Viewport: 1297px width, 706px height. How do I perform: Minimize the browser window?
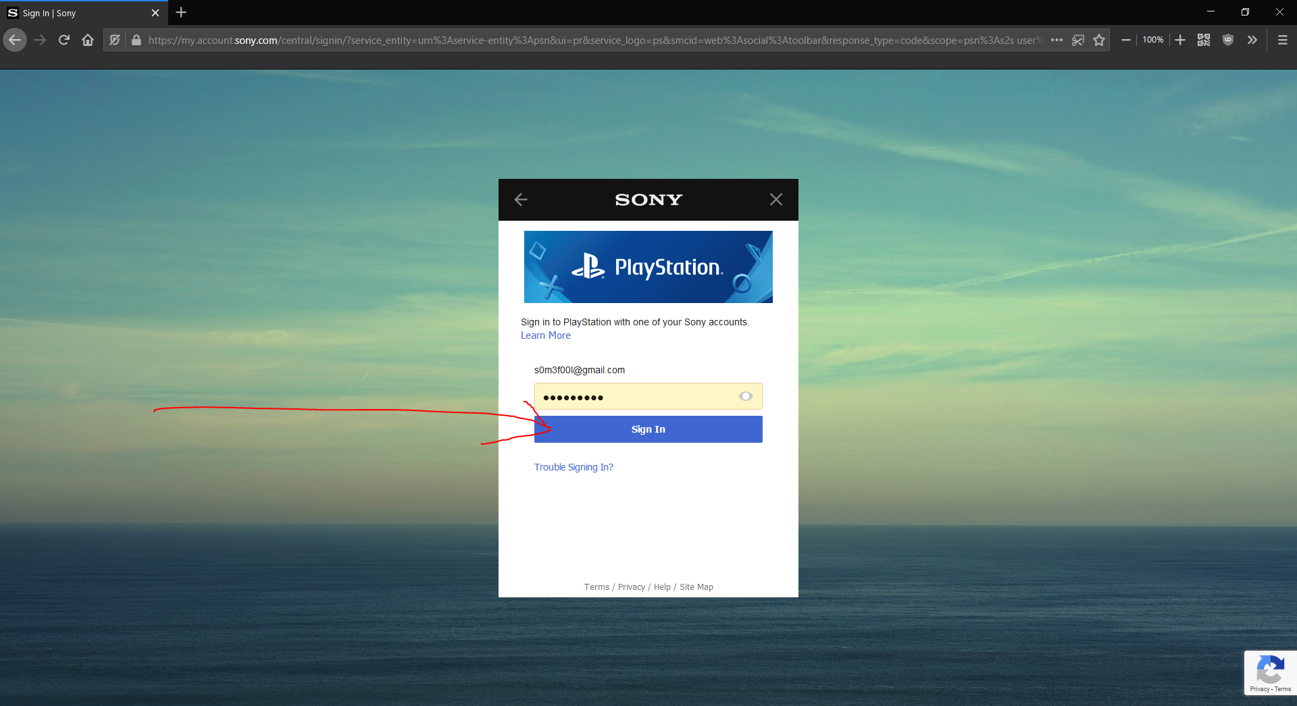click(x=1211, y=12)
